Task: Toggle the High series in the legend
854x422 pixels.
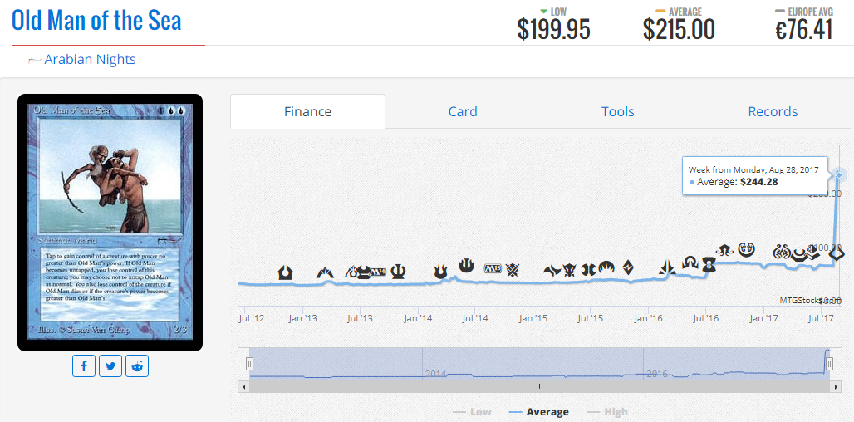Action: click(x=606, y=412)
